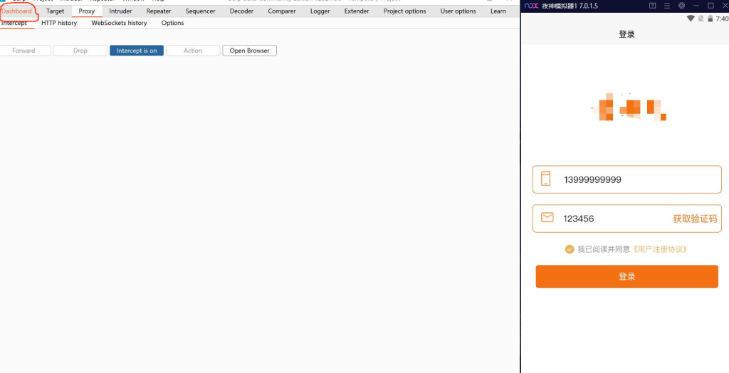Screen dimensions: 729x373
Task: Tap the orange 登录 login button
Action: [626, 277]
